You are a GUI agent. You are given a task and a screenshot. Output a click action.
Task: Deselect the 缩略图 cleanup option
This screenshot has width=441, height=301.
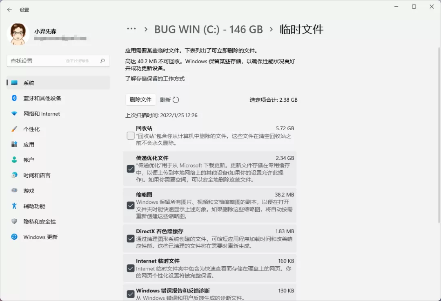131,205
